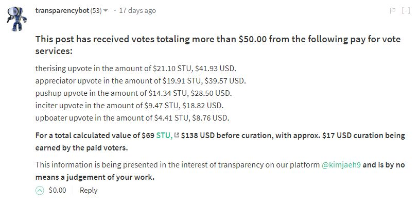Open the transparencybot username profile link

pyautogui.click(x=62, y=11)
